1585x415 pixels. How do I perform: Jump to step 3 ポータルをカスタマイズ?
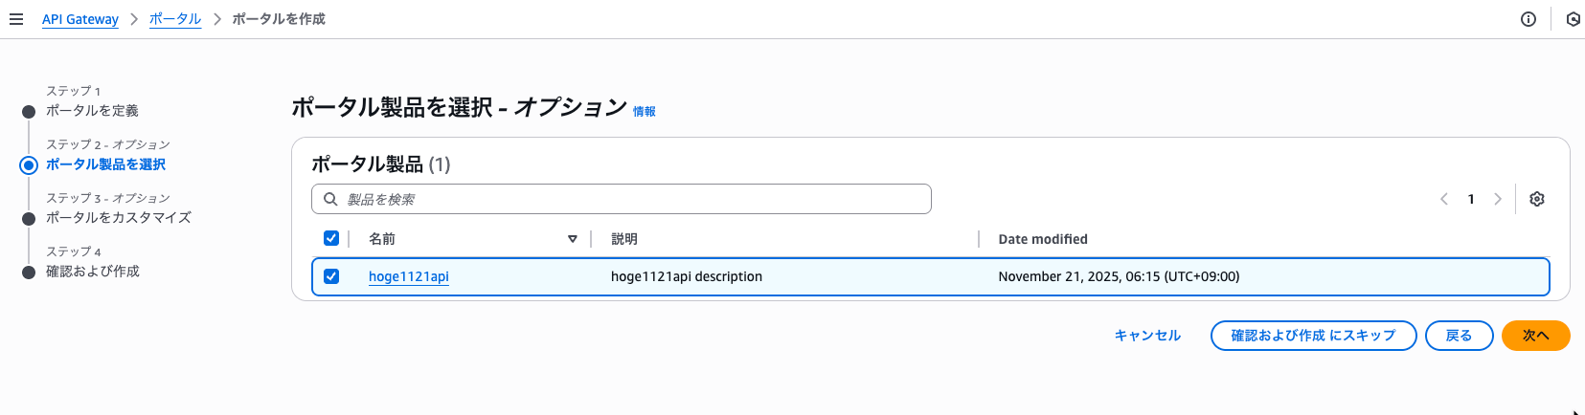point(119,218)
